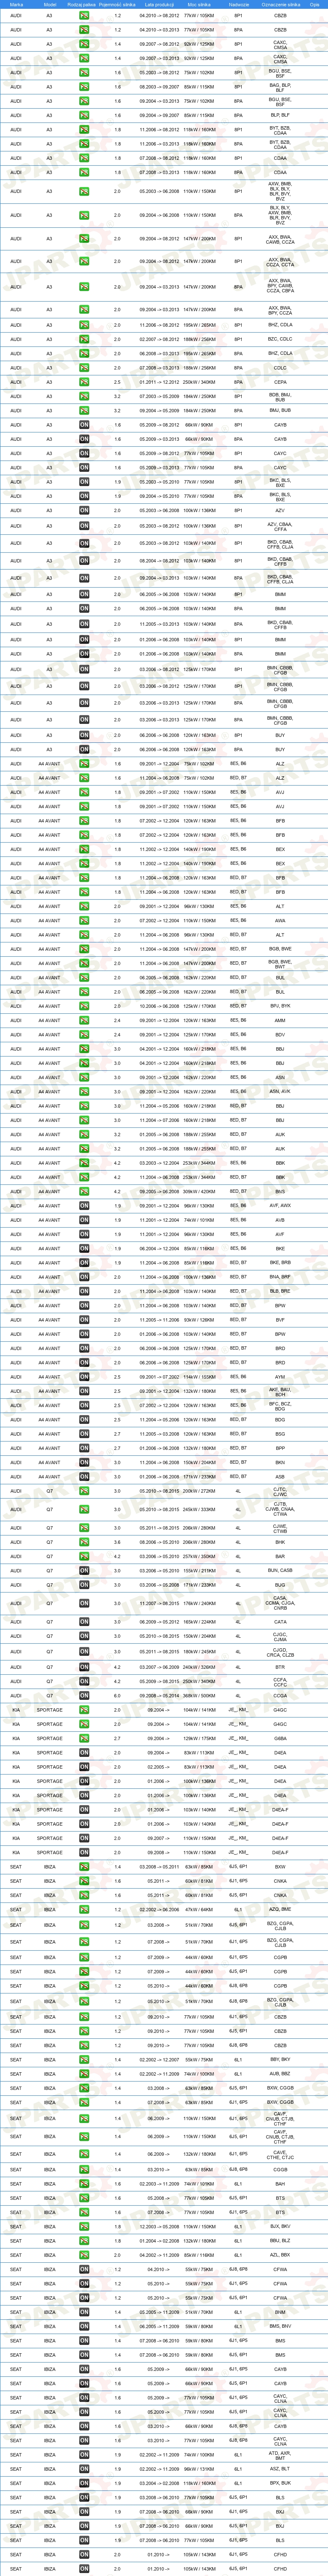Select the Q7 engine code CJTC, CJWC
328x2576 pixels.
click(x=280, y=1491)
